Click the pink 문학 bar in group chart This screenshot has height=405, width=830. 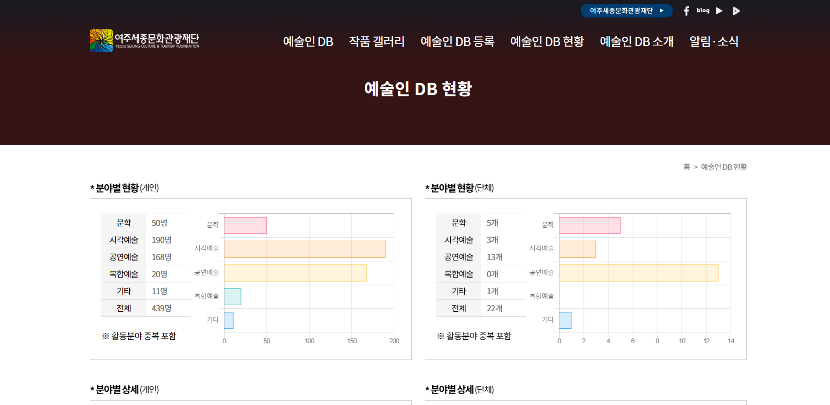pos(590,225)
